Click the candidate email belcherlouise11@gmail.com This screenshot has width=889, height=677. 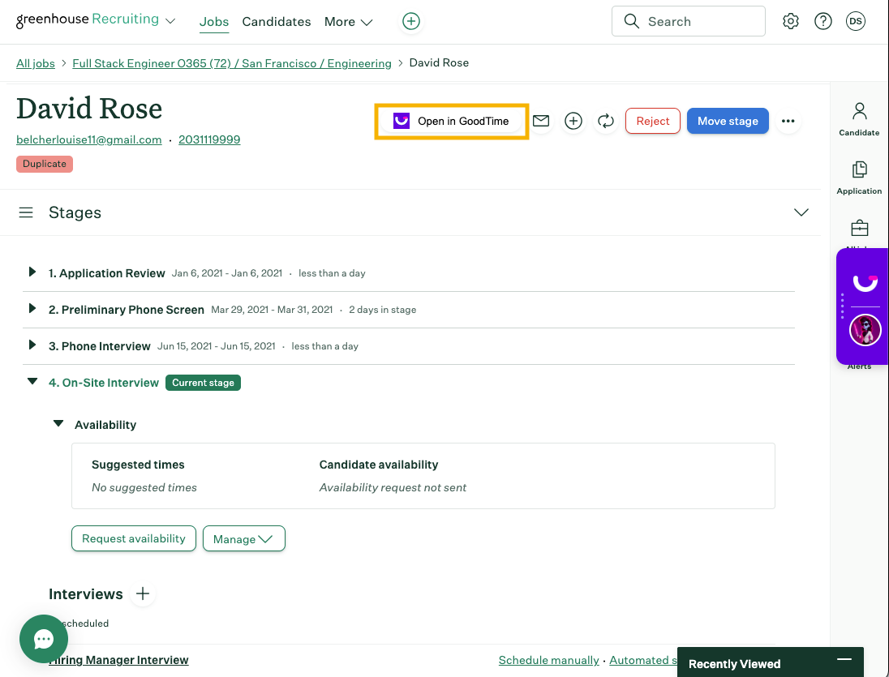coord(89,139)
